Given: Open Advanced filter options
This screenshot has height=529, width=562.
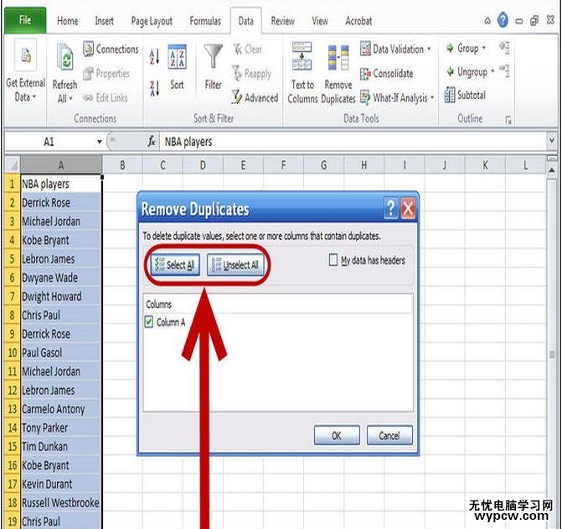Looking at the screenshot, I should [x=255, y=97].
